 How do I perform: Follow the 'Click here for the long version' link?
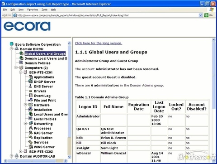click(99, 43)
